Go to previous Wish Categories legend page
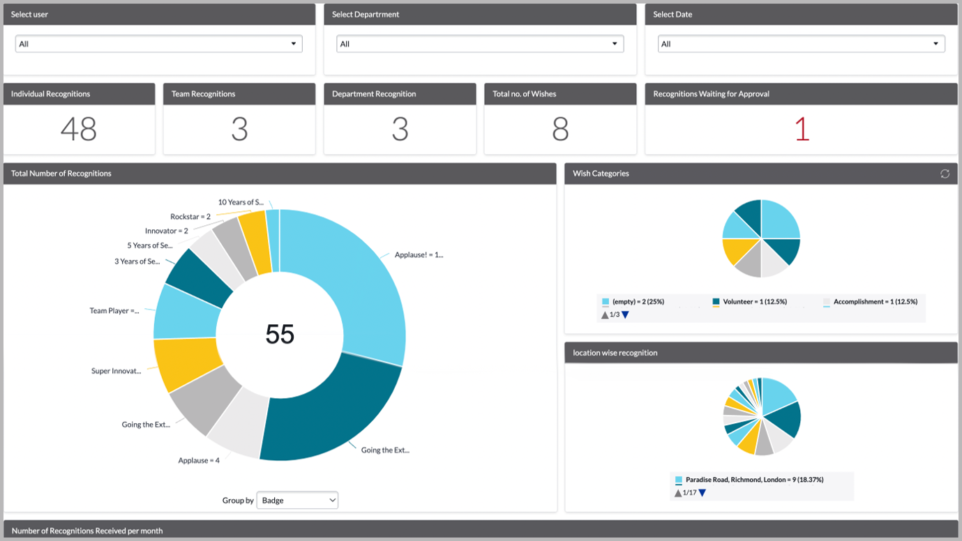Screen dimensions: 962x541 coord(605,315)
